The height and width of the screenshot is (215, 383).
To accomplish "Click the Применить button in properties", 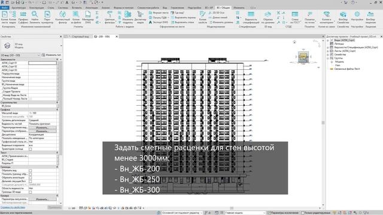I will tap(54, 207).
